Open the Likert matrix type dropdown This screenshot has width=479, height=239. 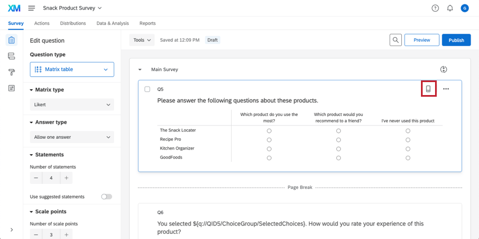click(x=72, y=105)
